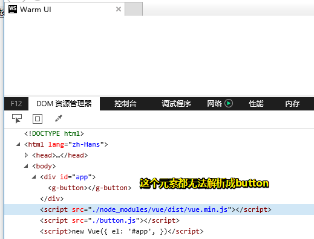Click the WebStorm favicon on Warm UI tab

13,9
